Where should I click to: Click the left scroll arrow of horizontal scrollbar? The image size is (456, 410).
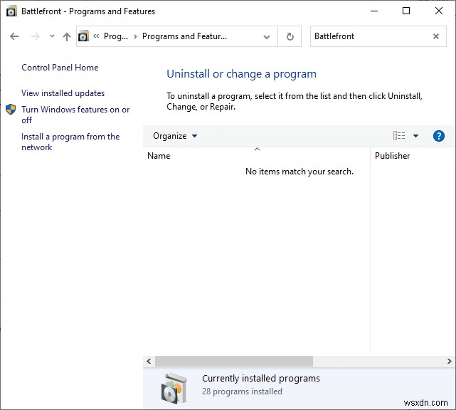coord(149,361)
